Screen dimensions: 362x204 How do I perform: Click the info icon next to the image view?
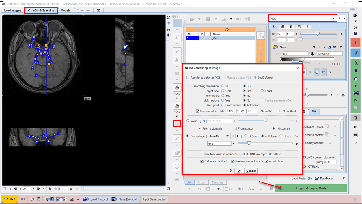tap(169, 18)
